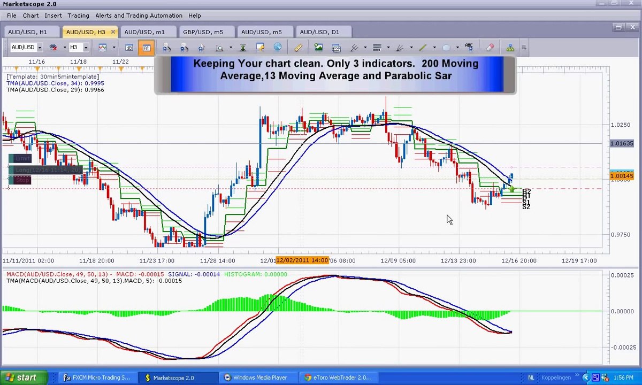This screenshot has width=642, height=385.
Task: Select the Andrews pitchfork drawing tool
Action: (354, 48)
